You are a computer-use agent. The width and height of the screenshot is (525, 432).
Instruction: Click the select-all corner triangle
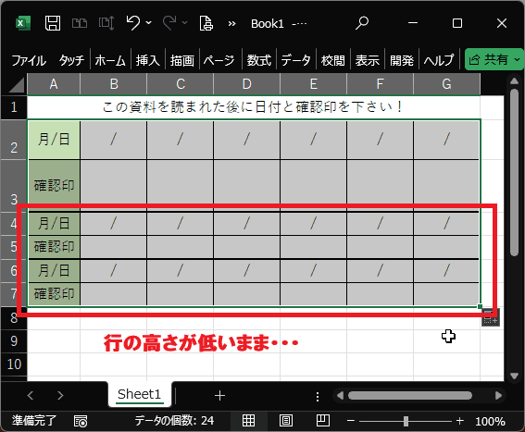coord(17,84)
